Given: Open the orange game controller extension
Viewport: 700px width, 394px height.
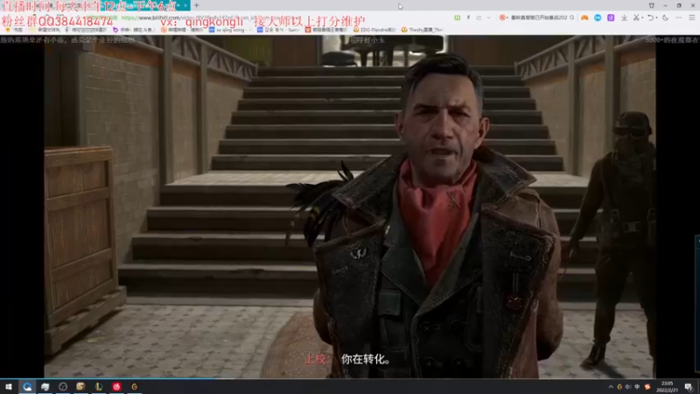Looking at the screenshot, I should [584, 18].
